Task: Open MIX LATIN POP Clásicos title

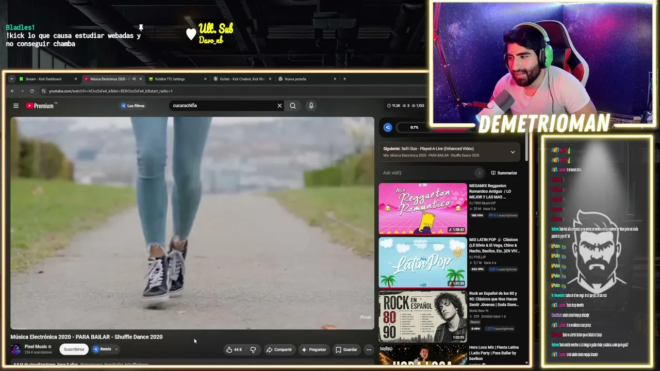Action: 494,245
